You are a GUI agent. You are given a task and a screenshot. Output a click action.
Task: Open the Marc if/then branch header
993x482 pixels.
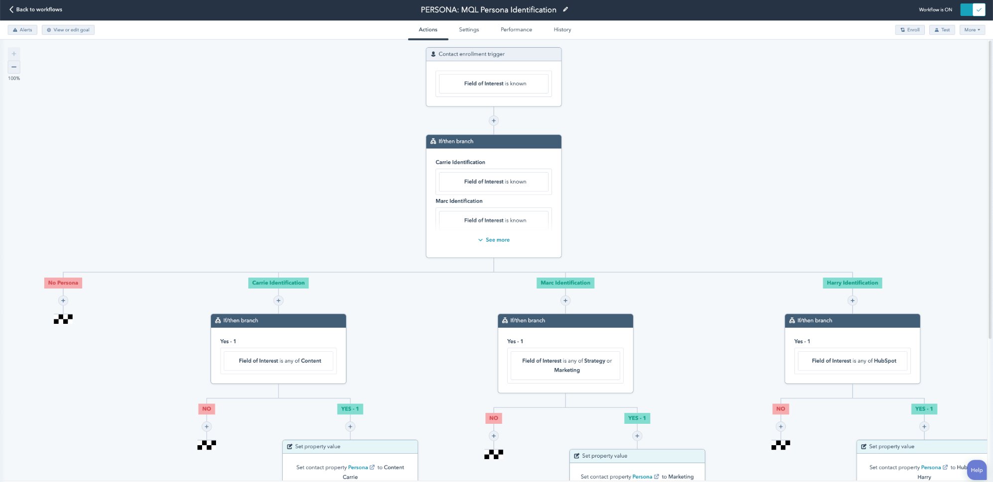tap(565, 320)
